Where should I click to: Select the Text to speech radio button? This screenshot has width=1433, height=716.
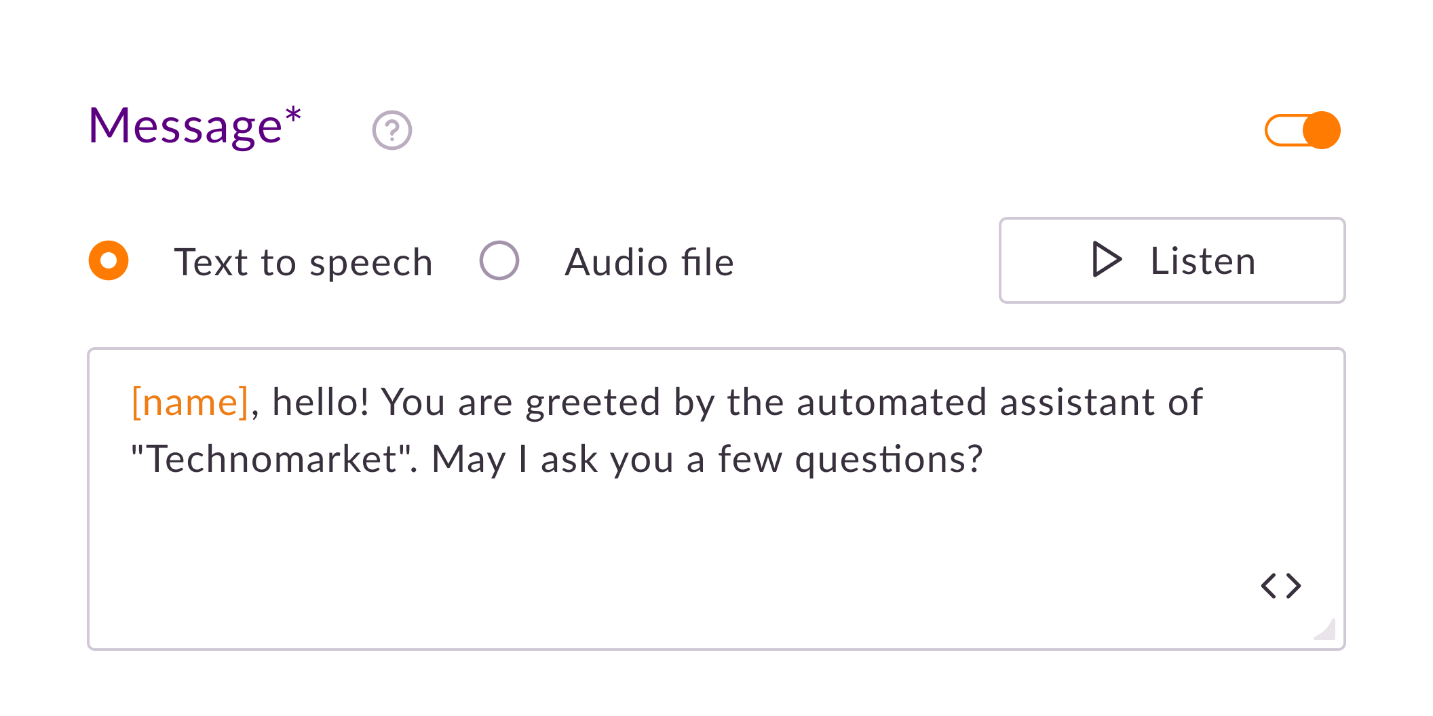(x=109, y=261)
